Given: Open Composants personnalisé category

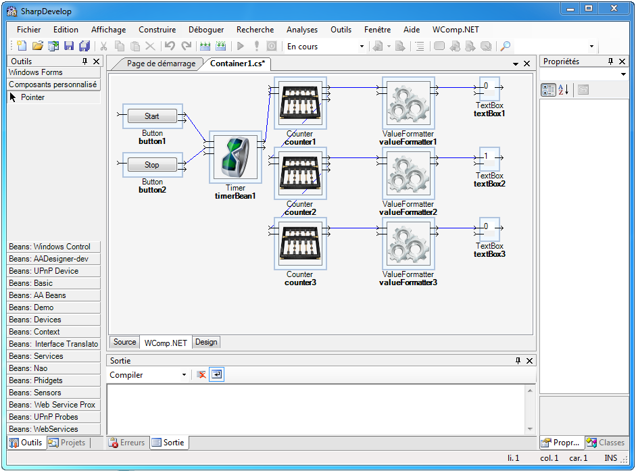Looking at the screenshot, I should 53,84.
